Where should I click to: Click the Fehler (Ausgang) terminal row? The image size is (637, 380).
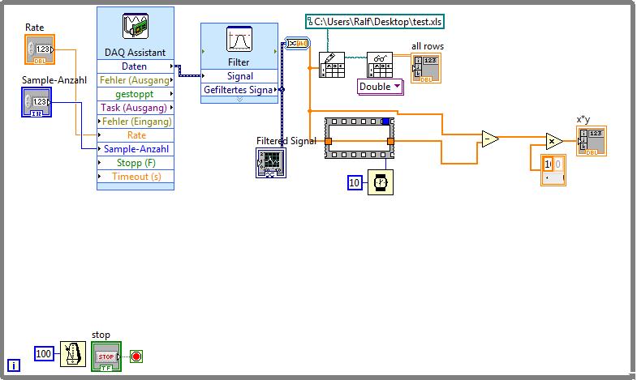136,80
